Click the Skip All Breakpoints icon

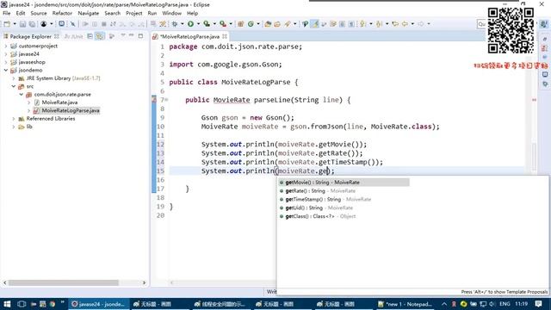(x=72, y=24)
